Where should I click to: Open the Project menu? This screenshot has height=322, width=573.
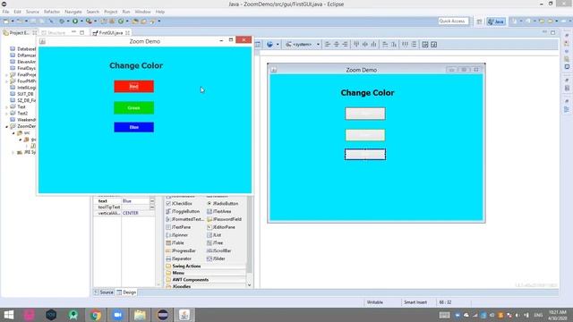[111, 12]
